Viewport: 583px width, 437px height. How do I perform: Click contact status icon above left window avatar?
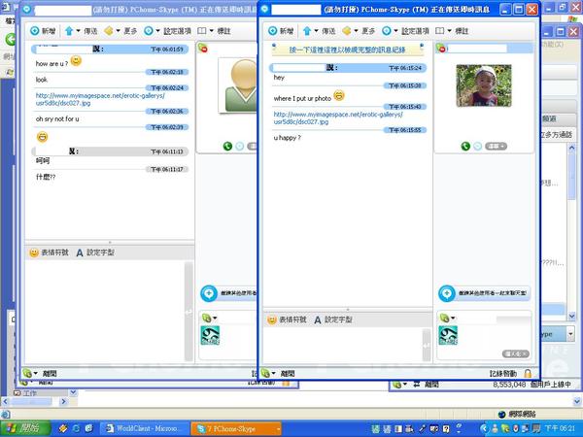click(203, 48)
